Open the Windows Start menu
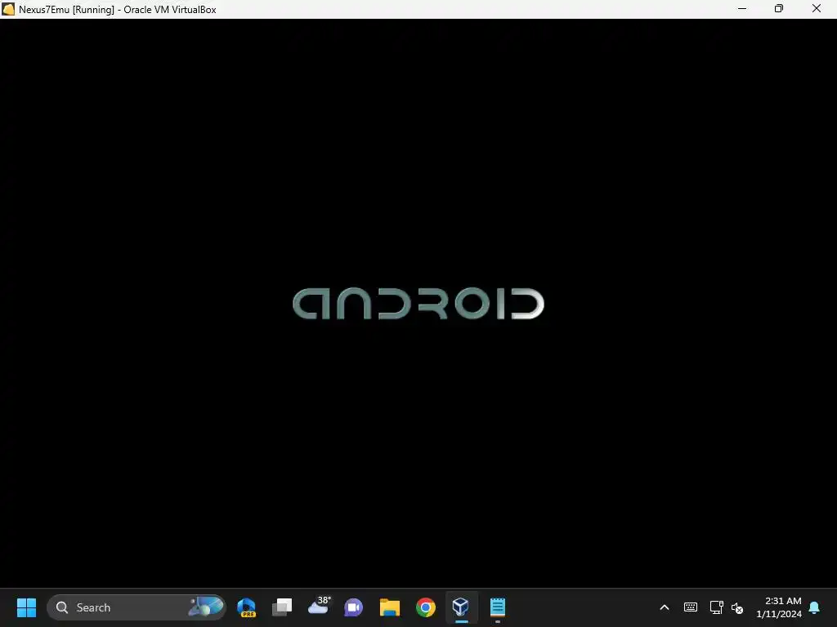Viewport: 837px width, 627px height. pyautogui.click(x=26, y=607)
